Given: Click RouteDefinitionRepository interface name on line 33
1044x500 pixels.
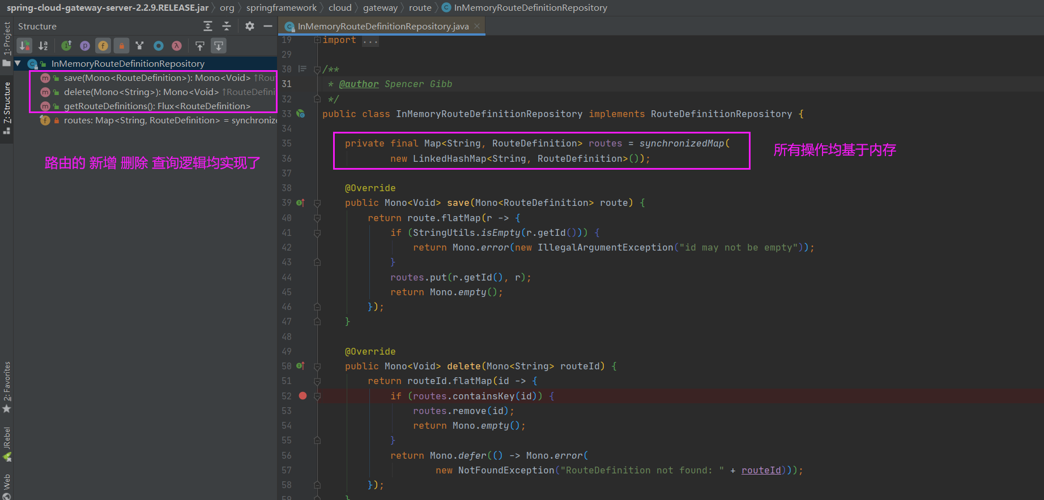Looking at the screenshot, I should click(x=721, y=114).
